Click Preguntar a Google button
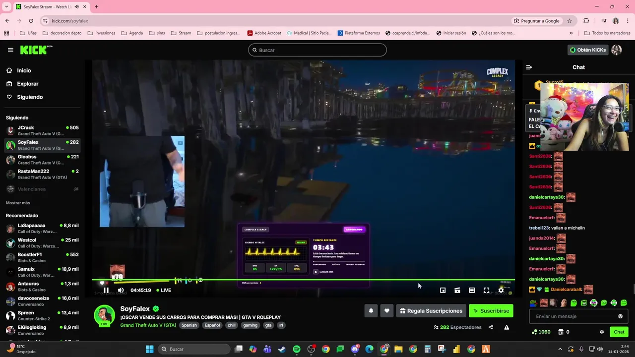This screenshot has height=357, width=635. (536, 21)
